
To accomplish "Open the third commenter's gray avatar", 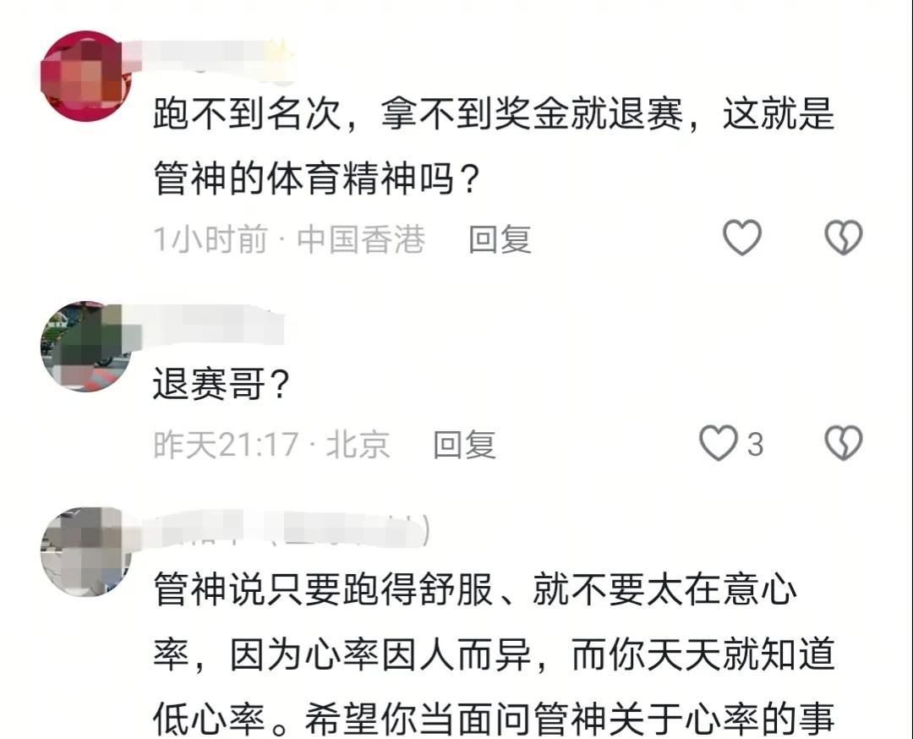I will [x=85, y=552].
